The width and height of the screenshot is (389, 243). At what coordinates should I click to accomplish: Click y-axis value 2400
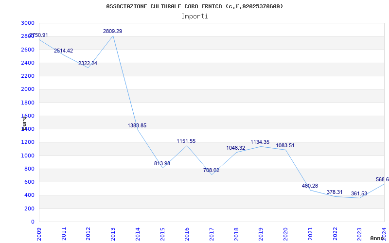28,63
